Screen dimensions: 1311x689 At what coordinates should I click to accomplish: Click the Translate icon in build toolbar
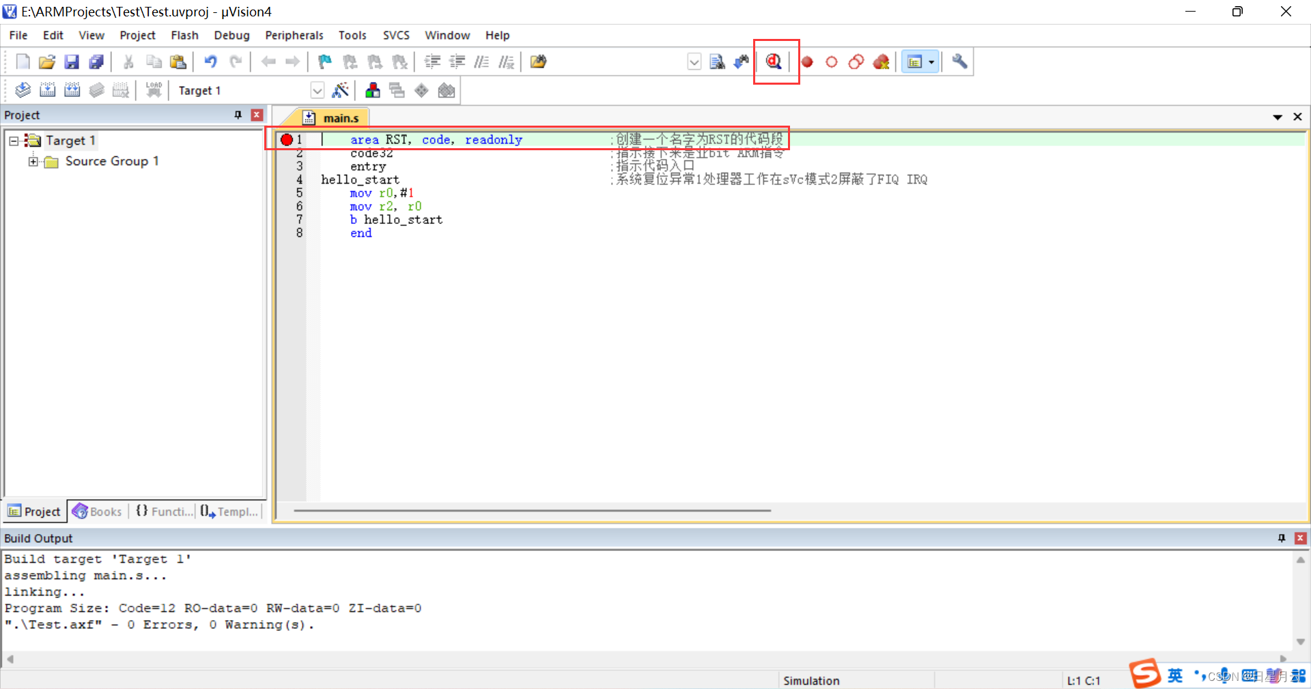point(23,90)
